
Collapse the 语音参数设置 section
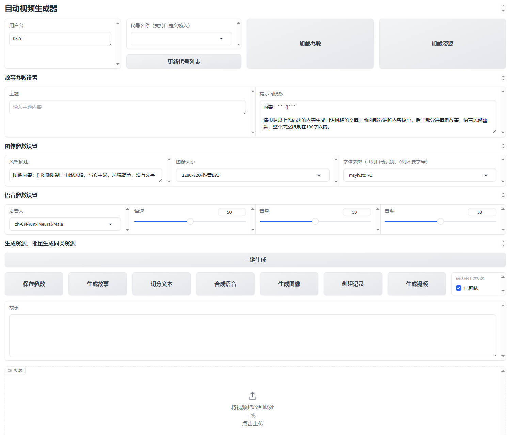coord(503,195)
